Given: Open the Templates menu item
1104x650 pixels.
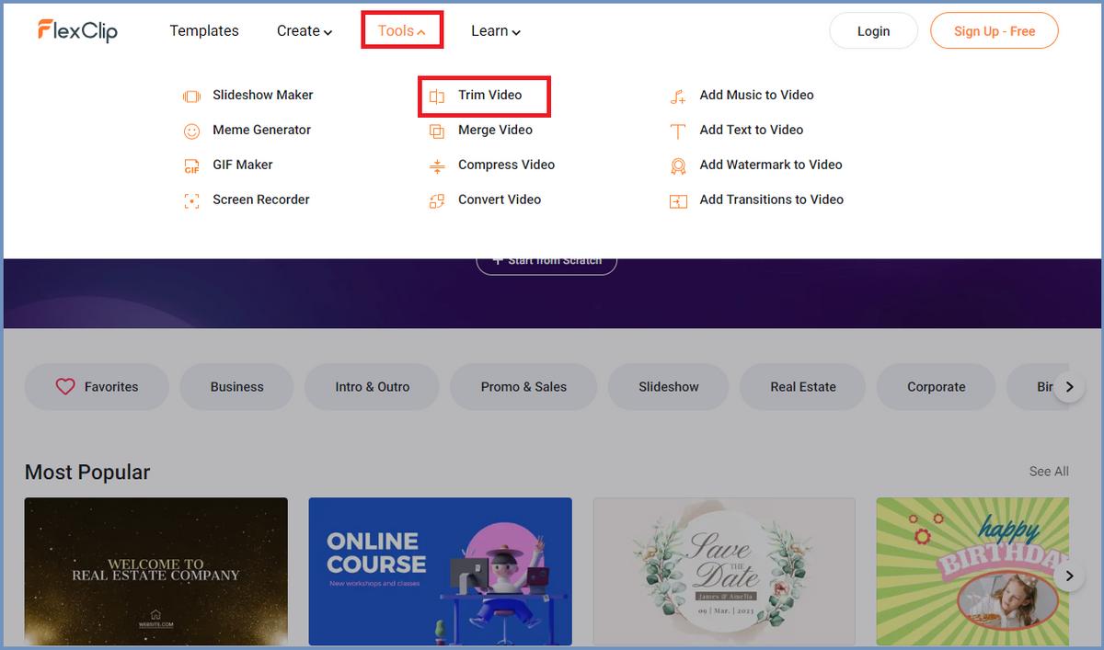Looking at the screenshot, I should point(204,31).
